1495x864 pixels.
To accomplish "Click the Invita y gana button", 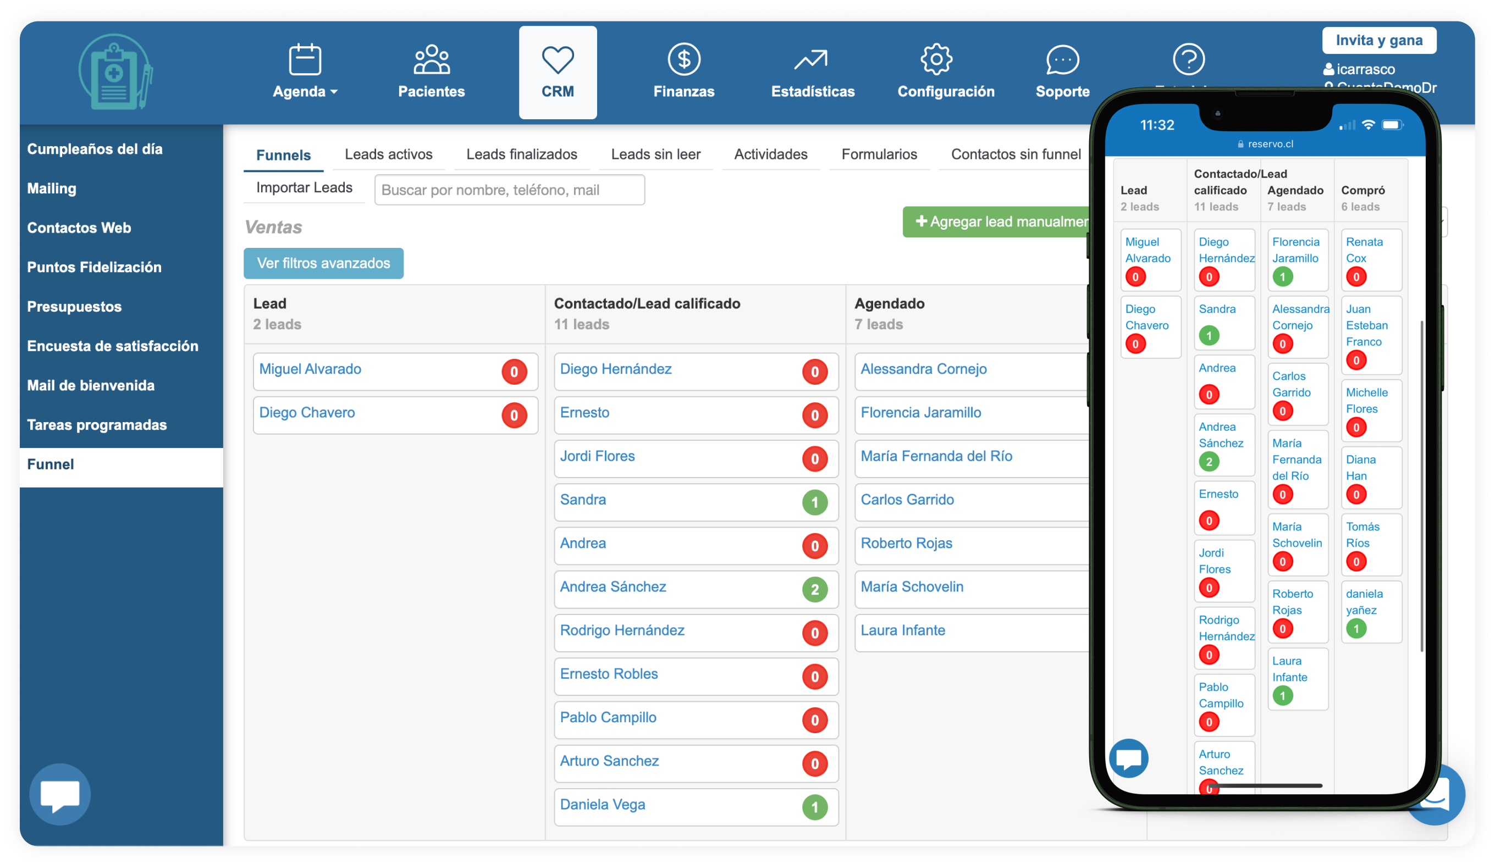I will coord(1380,40).
